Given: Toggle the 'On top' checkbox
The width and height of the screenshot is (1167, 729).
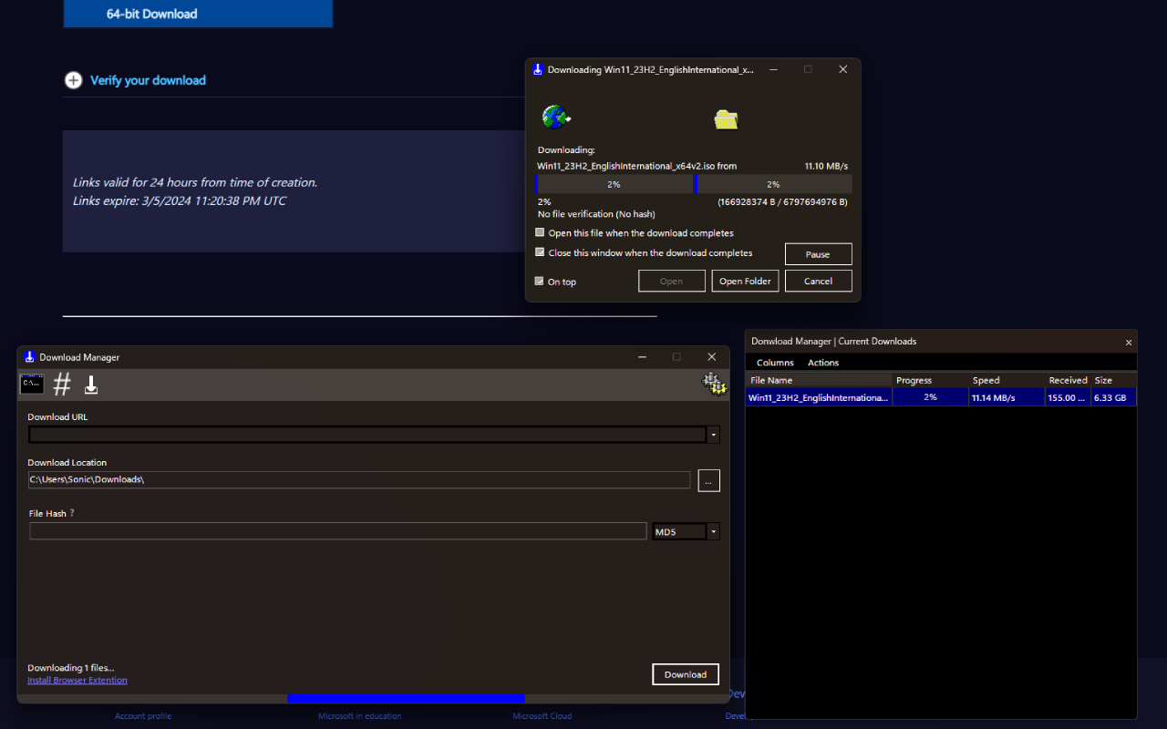Looking at the screenshot, I should point(540,282).
